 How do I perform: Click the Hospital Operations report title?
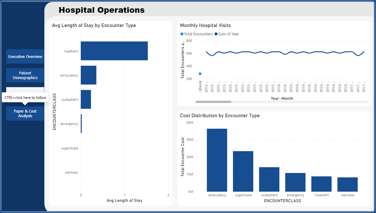pyautogui.click(x=101, y=10)
